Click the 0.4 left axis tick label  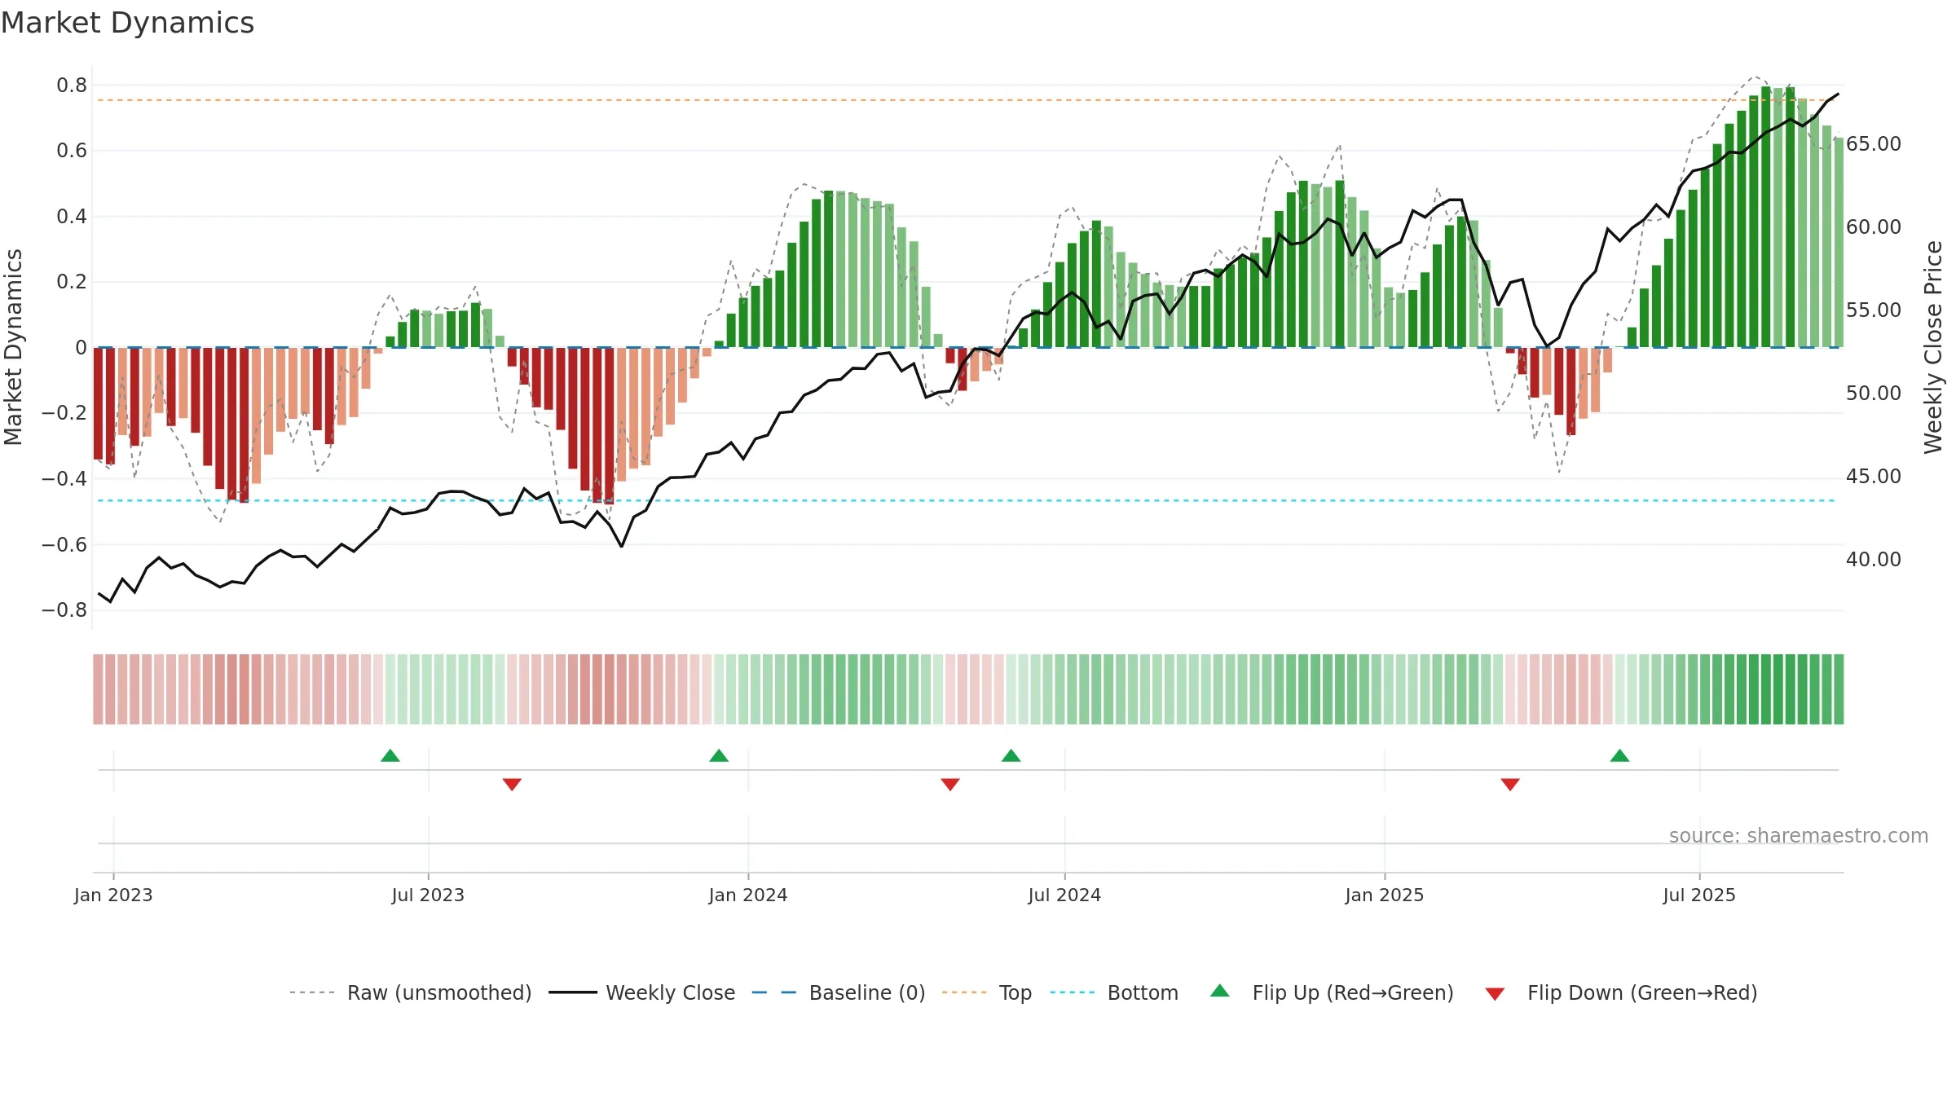coord(72,217)
